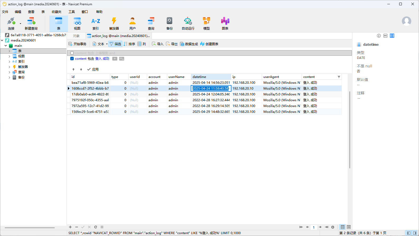Click the 导出 (Export) button
This screenshot has height=236, width=419.
pyautogui.click(x=172, y=44)
